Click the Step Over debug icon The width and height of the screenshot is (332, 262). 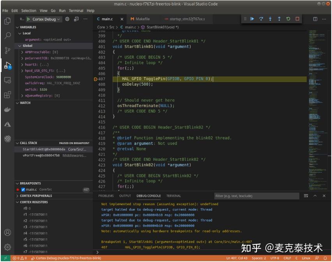(261, 18)
